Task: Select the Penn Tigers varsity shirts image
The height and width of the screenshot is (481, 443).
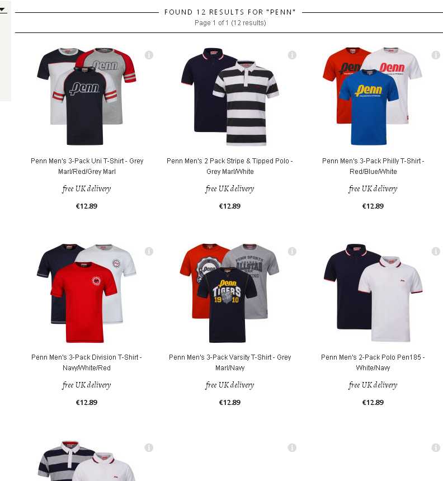Action: [229, 293]
